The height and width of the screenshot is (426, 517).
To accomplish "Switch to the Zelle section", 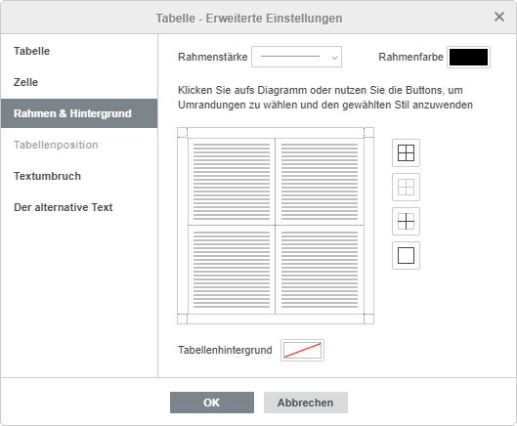I will 79,82.
